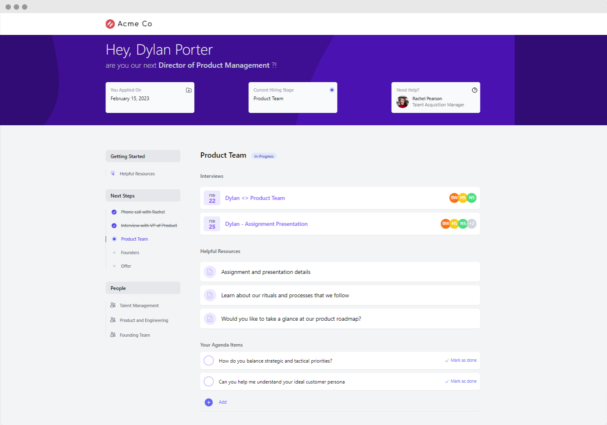Select the Product Team step radio dot
The width and height of the screenshot is (607, 425).
pos(114,239)
